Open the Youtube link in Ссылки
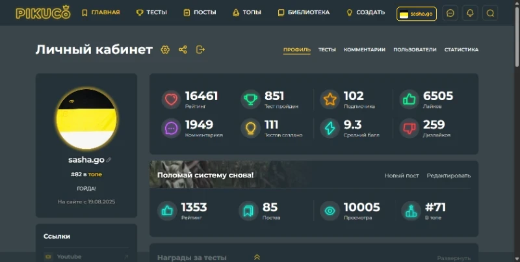Viewport: 520px width, 262px height. 69,257
